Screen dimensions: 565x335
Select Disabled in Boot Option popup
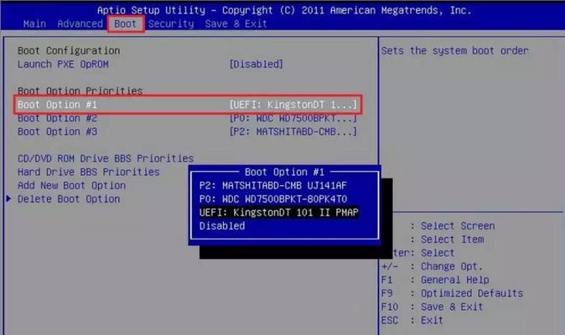coord(222,226)
